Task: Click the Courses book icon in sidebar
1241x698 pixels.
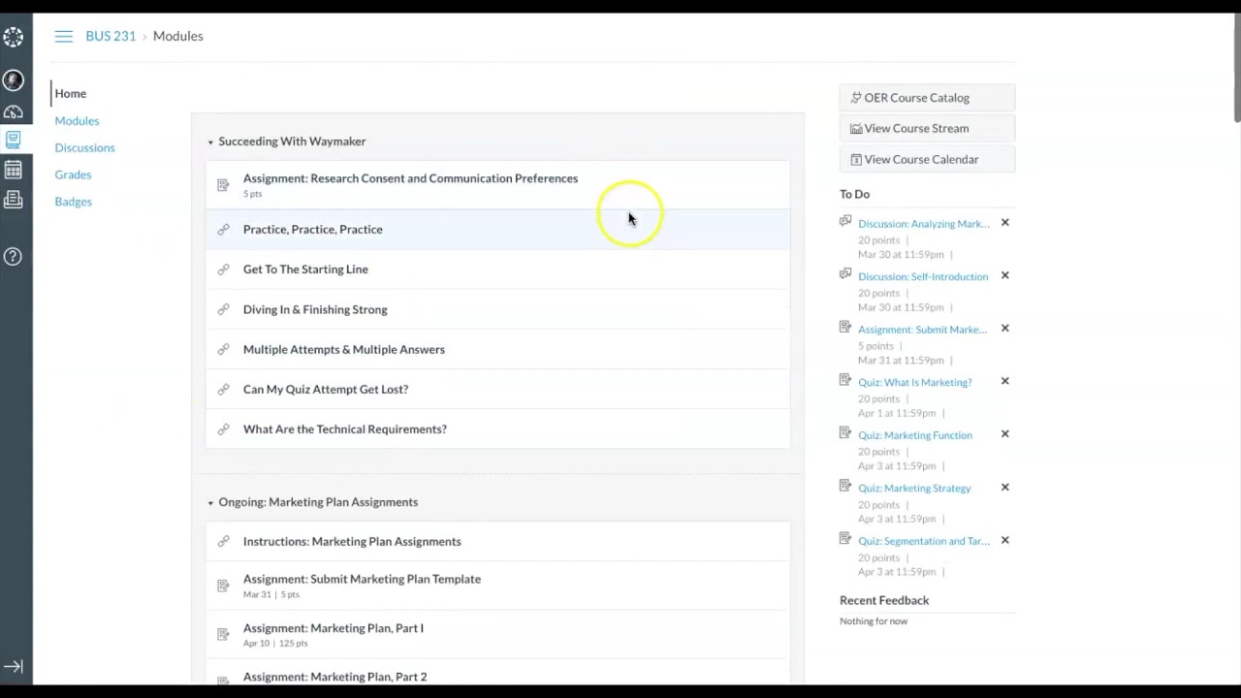Action: point(14,141)
